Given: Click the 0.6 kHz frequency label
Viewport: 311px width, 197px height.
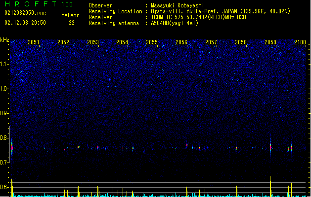Looking at the screenshot, I should coord(4,187).
